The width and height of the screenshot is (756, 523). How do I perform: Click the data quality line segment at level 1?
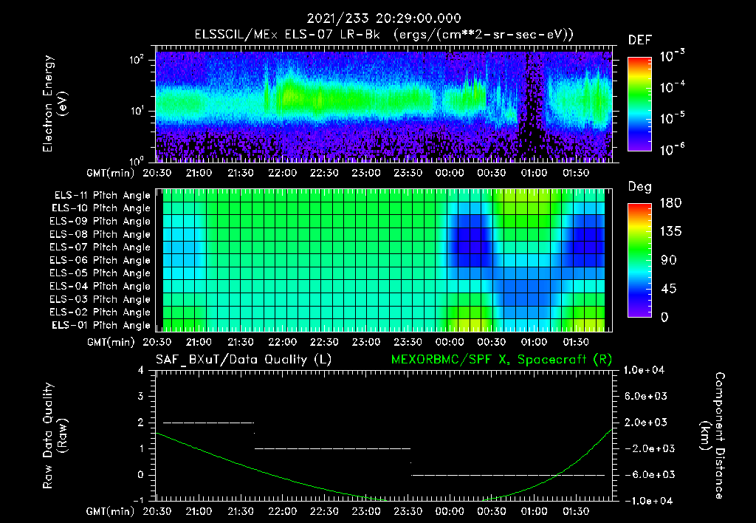(333, 448)
